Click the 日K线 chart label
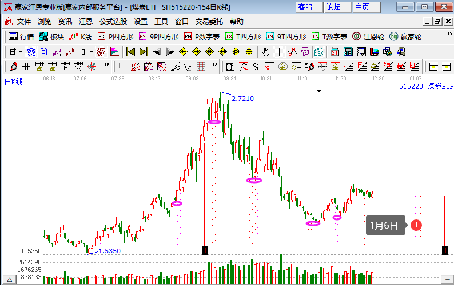This screenshot has width=454, height=285. tap(14, 82)
